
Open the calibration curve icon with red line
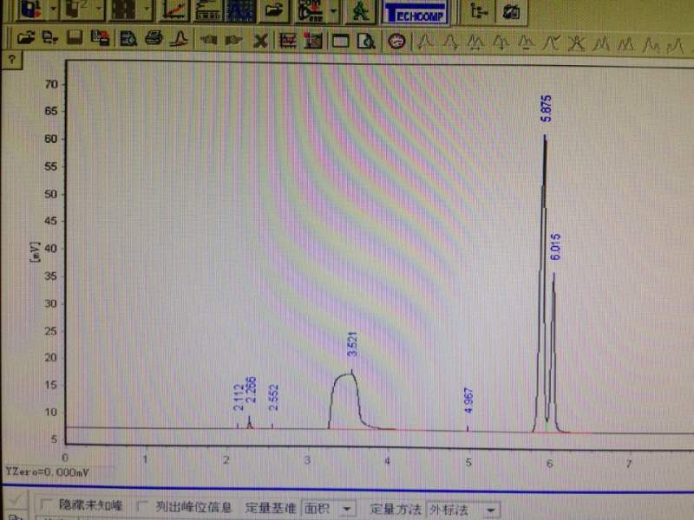click(x=173, y=10)
